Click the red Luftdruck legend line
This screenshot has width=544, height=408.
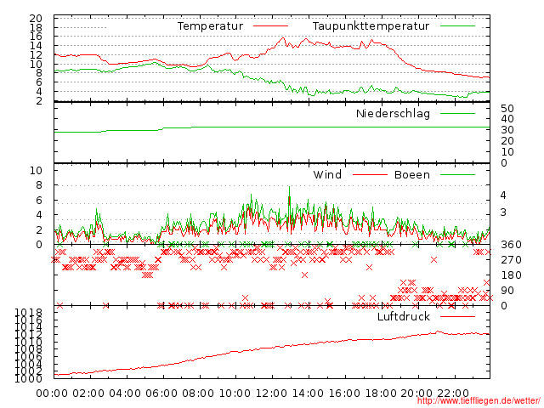click(457, 316)
